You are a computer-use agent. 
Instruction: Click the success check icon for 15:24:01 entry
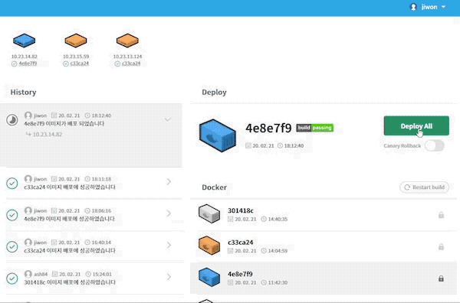(12, 278)
